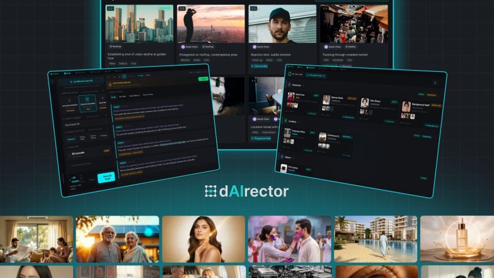Open Marcus Webb portrait in characters panel

pyautogui.click(x=326, y=100)
